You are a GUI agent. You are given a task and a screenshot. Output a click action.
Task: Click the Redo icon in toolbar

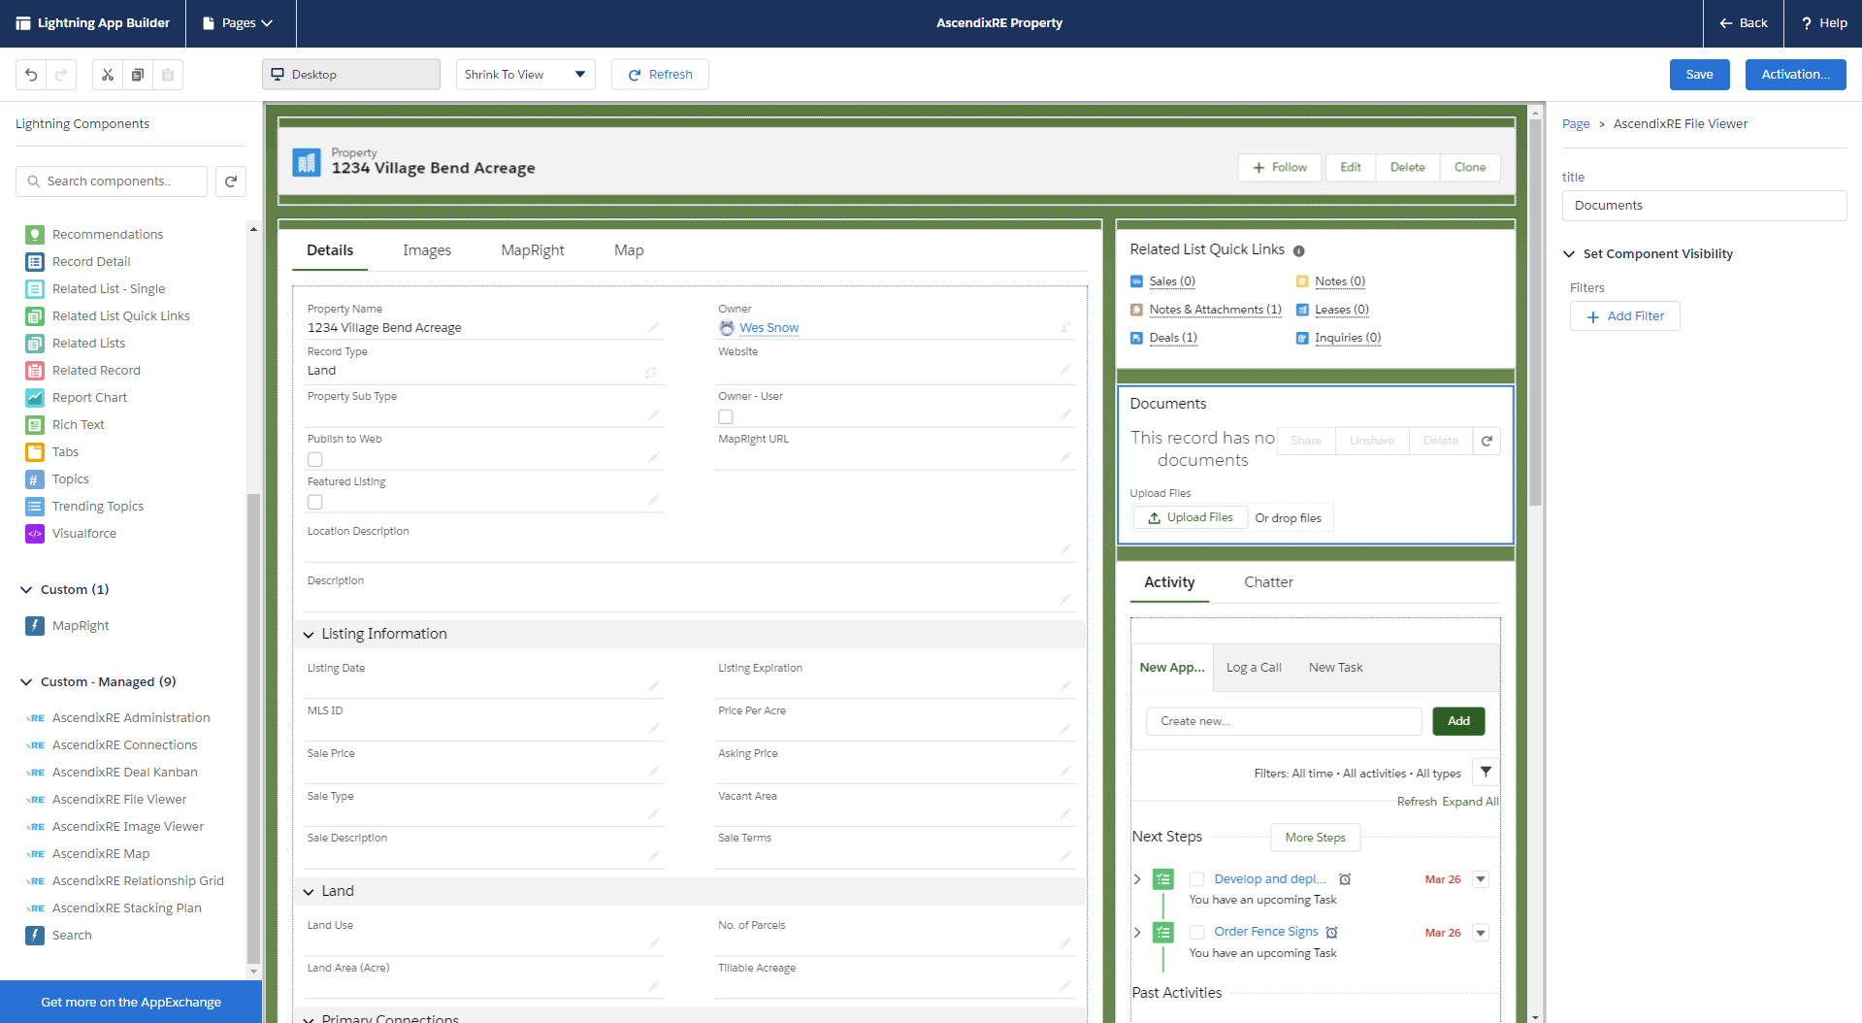(61, 75)
